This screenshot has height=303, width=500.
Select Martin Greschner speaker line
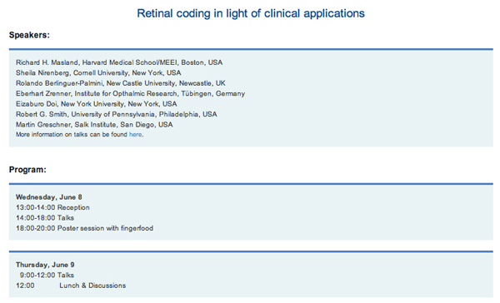click(x=94, y=125)
